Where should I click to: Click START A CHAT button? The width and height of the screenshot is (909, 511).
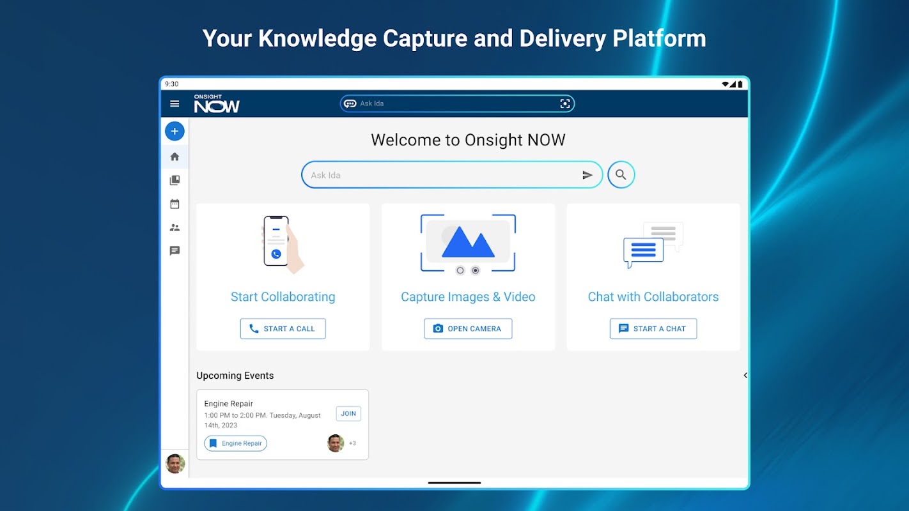coord(653,329)
